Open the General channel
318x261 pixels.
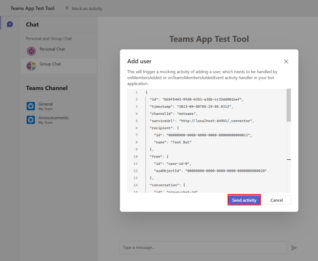pos(59,106)
